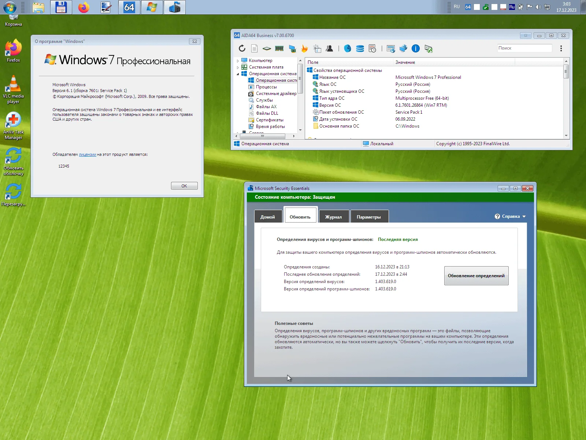Switch to the Параметры tab
This screenshot has height=440, width=586.
pyautogui.click(x=368, y=217)
